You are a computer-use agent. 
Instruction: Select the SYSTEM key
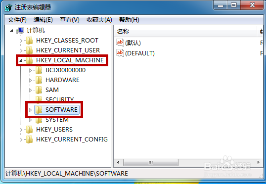tap(57, 120)
